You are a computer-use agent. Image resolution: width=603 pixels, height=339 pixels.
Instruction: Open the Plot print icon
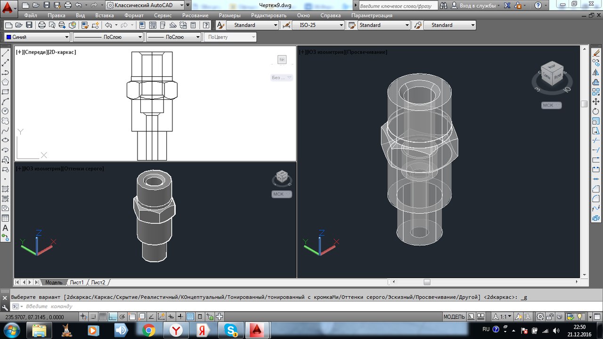click(x=41, y=25)
